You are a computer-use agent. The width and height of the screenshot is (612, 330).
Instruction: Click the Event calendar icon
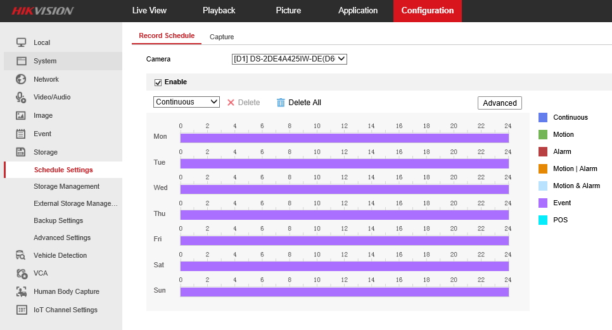21,134
